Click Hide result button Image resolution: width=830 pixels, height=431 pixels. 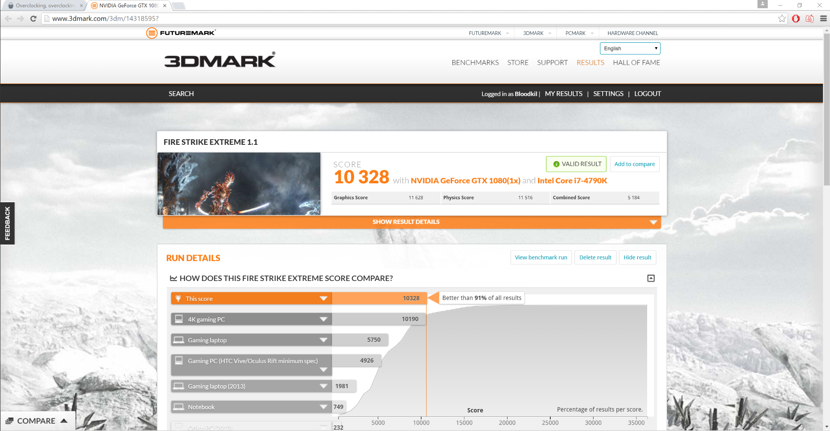point(637,258)
